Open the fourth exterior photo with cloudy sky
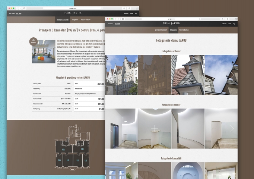Viewport: 254px width, 179px height. pos(221,75)
